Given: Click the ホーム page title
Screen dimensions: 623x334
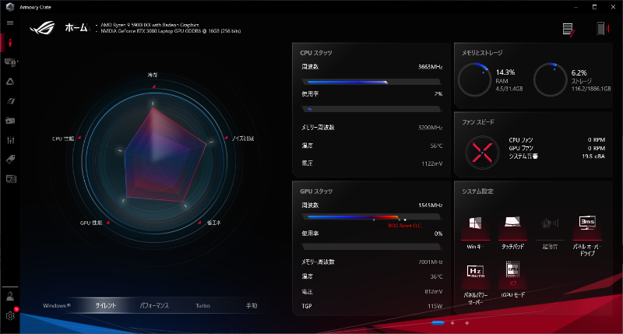Looking at the screenshot, I should pyautogui.click(x=76, y=27).
